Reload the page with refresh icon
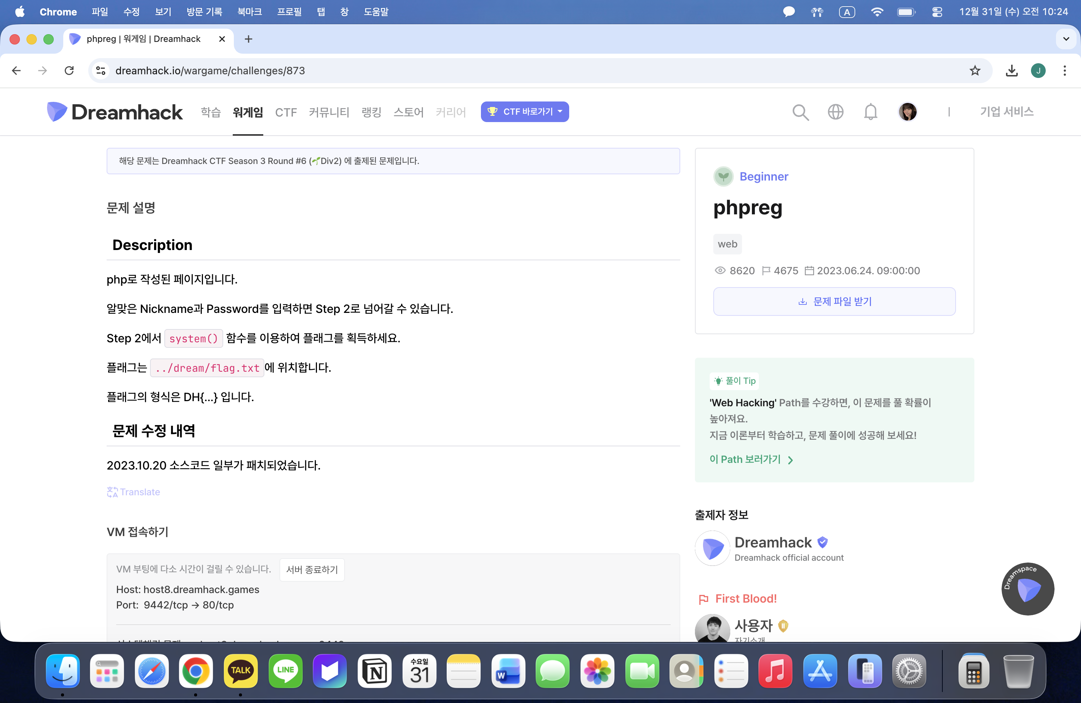 69,71
